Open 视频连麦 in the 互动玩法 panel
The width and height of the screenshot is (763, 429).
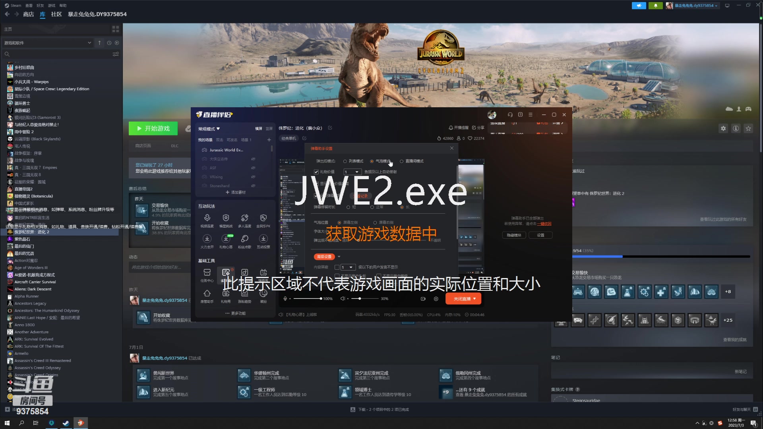(x=207, y=220)
